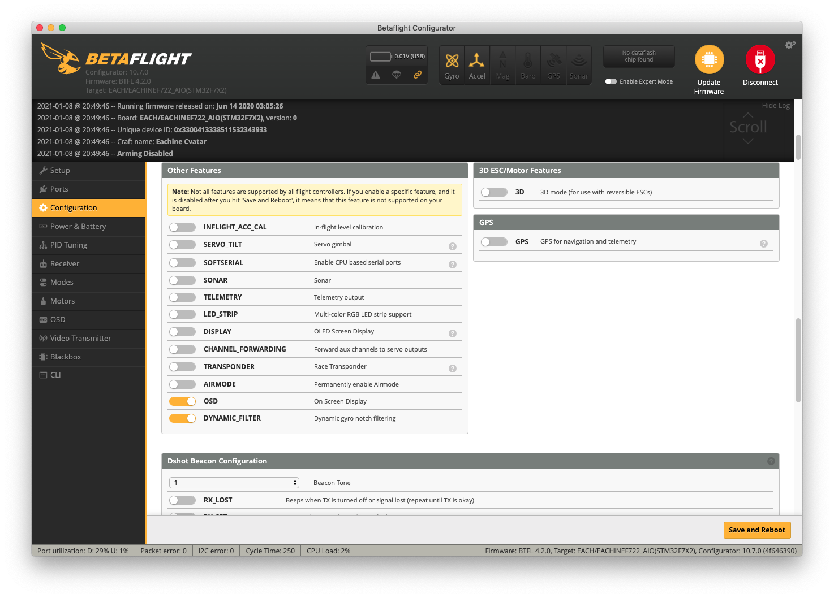Screen dimensions: 834x598
Task: Toggle permanent AIRMODE on
Action: [x=182, y=384]
